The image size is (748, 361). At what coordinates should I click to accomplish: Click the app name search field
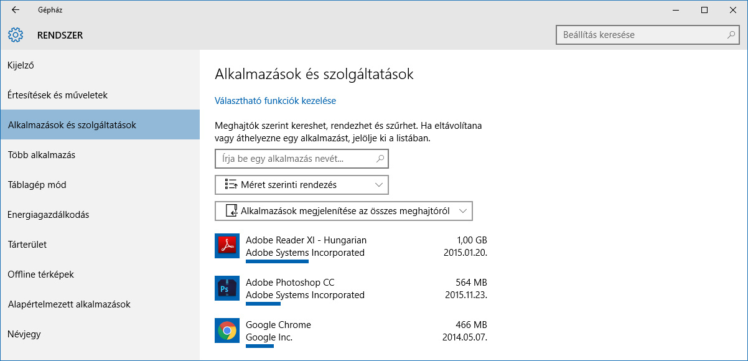pos(292,159)
